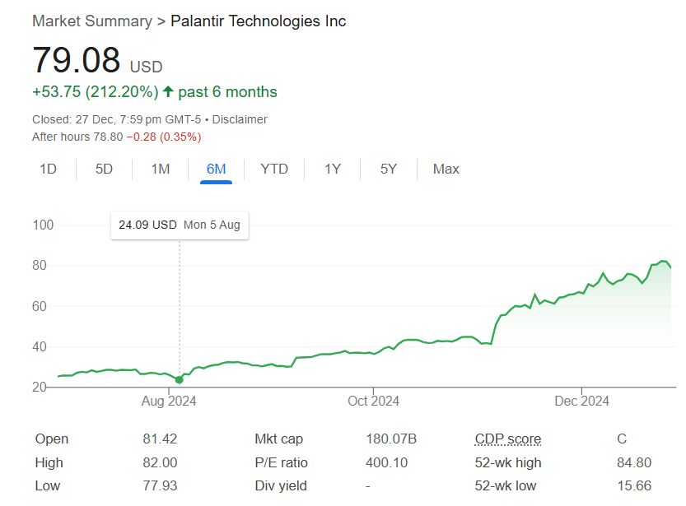Click the green data point on 5 Aug
Viewport: 686px width, 506px height.
coord(180,380)
